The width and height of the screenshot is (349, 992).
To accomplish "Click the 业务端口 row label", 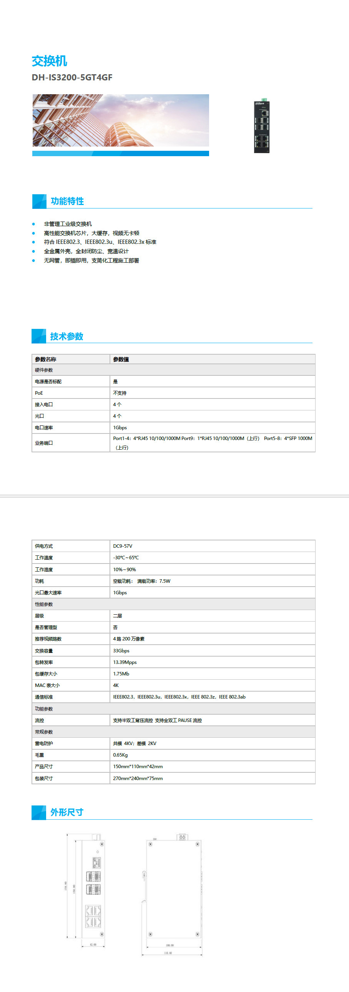I will [44, 443].
